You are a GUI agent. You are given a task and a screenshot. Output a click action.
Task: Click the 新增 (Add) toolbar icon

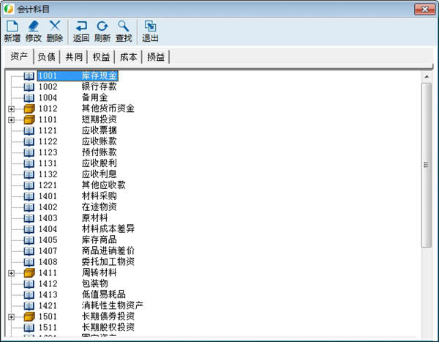coord(12,26)
